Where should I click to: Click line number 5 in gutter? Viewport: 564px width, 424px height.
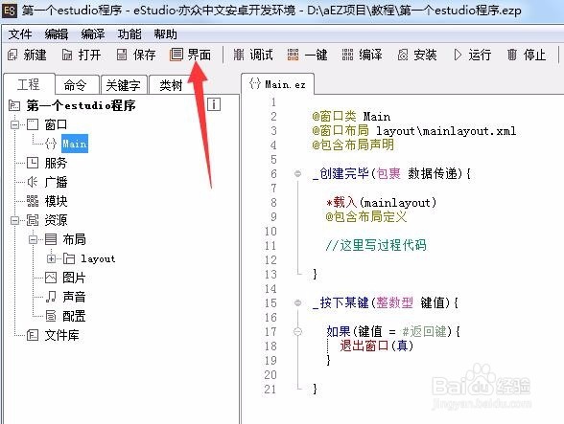pyautogui.click(x=273, y=160)
